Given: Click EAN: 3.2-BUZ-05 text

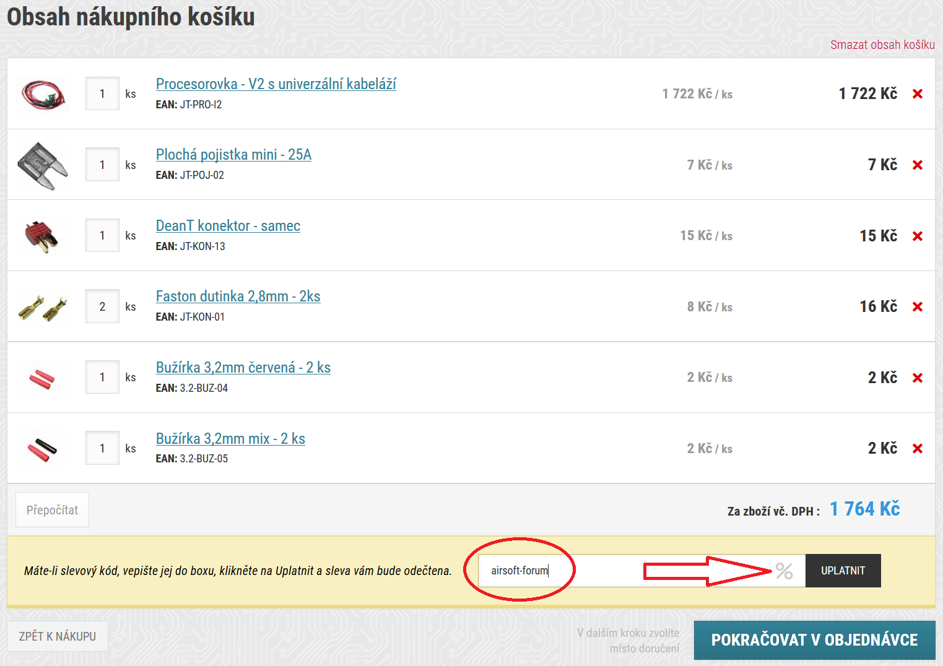Looking at the screenshot, I should 192,459.
